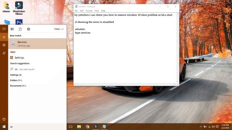Click the Cortana circle icon in sidebar
This screenshot has height=130, width=232.
pos(4,119)
